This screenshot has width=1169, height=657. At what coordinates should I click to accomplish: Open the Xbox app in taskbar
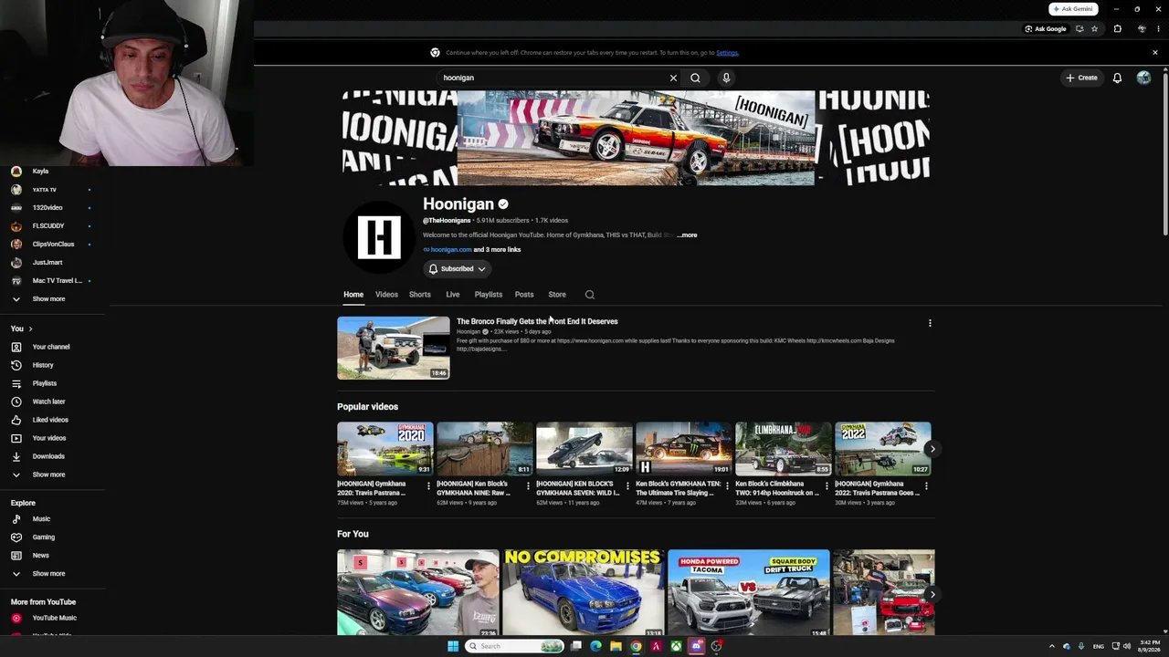[676, 646]
